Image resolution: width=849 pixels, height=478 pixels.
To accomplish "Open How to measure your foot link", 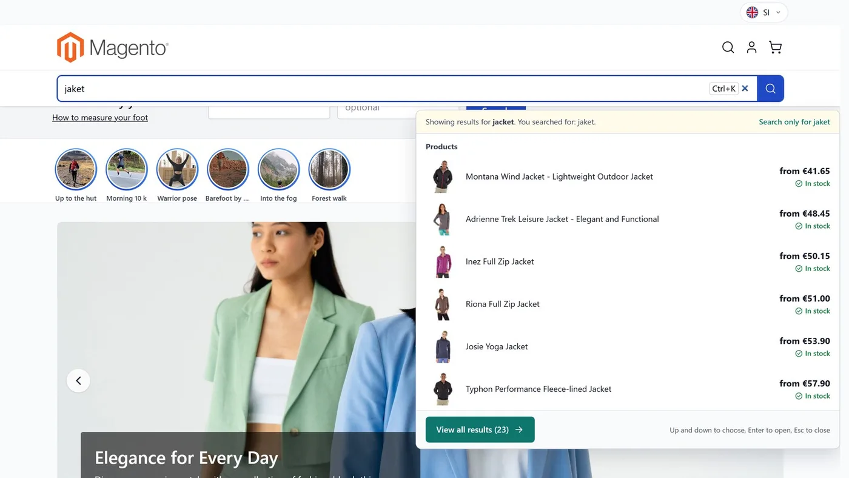I will [100, 118].
